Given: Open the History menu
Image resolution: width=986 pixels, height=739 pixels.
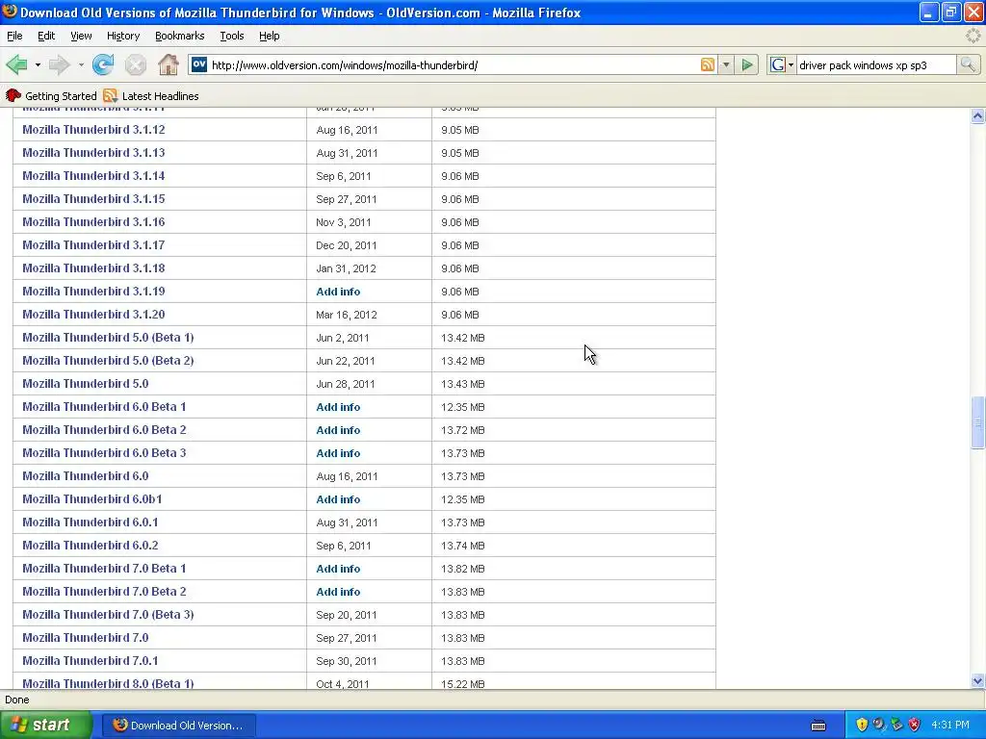Looking at the screenshot, I should click(122, 36).
